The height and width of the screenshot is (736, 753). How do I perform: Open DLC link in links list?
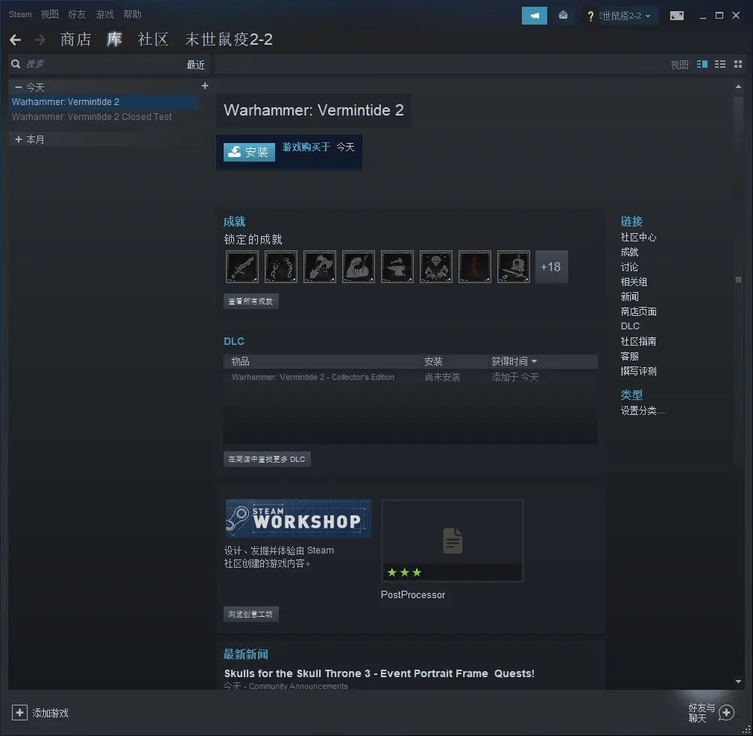pos(630,326)
